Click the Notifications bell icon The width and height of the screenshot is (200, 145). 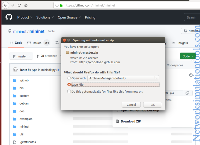pyautogui.click(x=185, y=31)
